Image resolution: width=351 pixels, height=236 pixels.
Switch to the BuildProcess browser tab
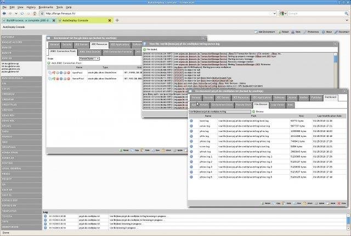point(27,20)
